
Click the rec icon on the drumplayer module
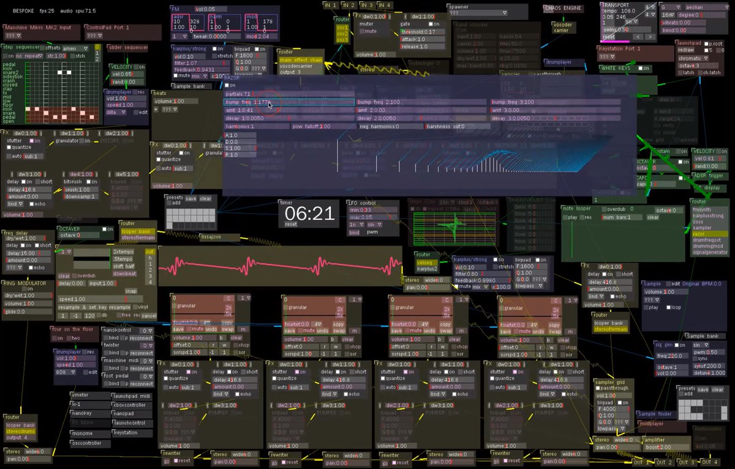[135, 92]
